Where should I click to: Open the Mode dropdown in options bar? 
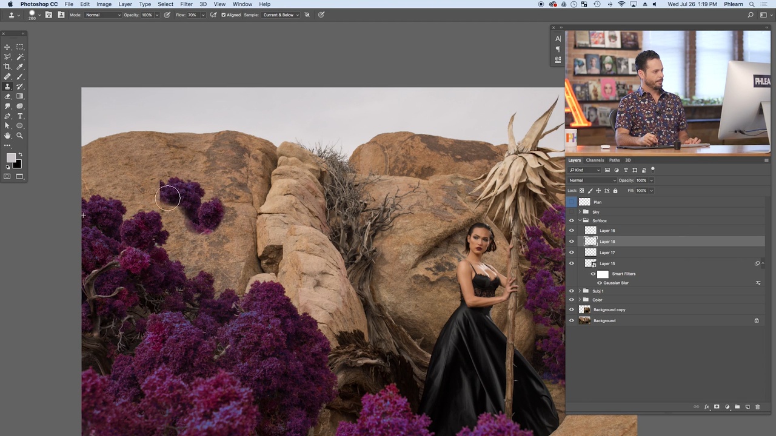click(102, 15)
